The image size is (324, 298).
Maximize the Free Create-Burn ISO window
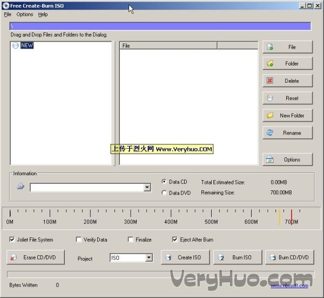tap(309, 5)
